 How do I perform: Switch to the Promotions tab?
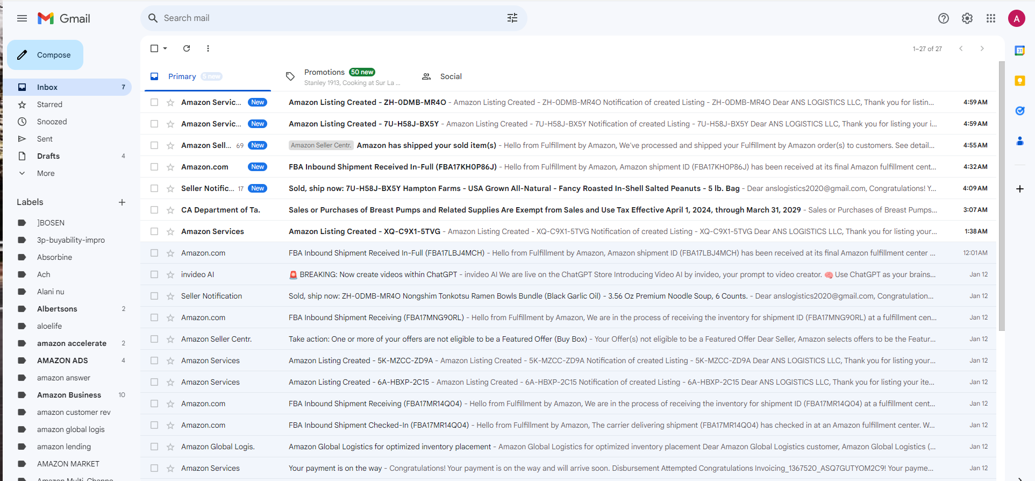coord(344,76)
